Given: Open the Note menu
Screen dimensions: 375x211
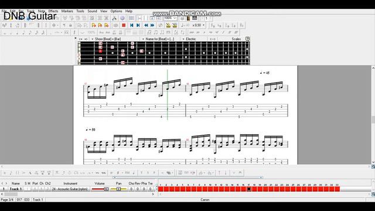Looking at the screenshot, I should 42,11.
